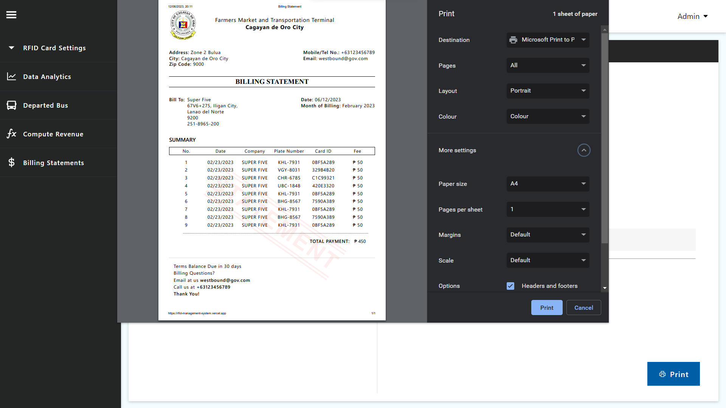The width and height of the screenshot is (726, 408).
Task: Open the hamburger menu icon
Action: coord(11,15)
